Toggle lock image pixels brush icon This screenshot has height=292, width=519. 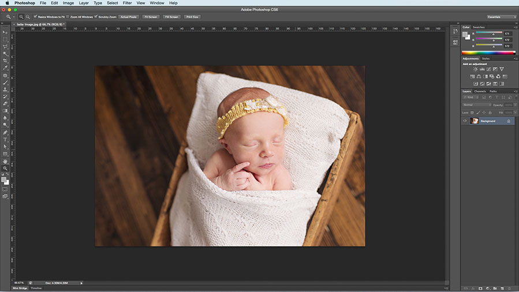(478, 113)
